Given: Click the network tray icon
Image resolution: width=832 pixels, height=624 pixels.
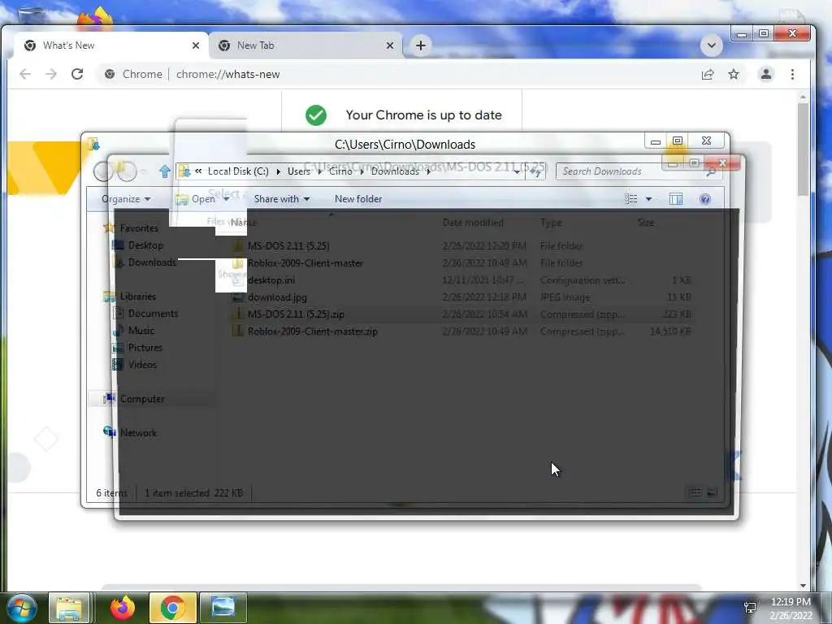Looking at the screenshot, I should pos(750,608).
